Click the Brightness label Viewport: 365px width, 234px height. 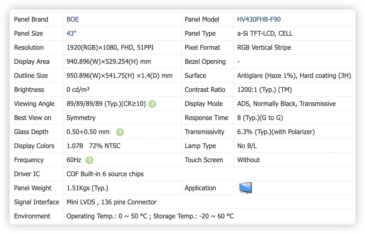pos(29,89)
